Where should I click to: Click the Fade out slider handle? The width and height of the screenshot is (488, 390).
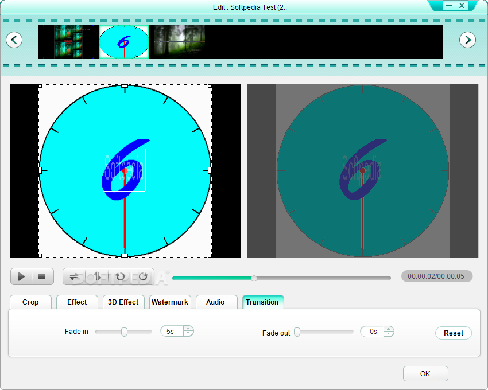tap(297, 332)
